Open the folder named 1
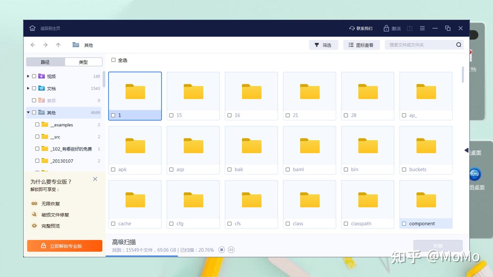The image size is (493, 277). point(135,91)
